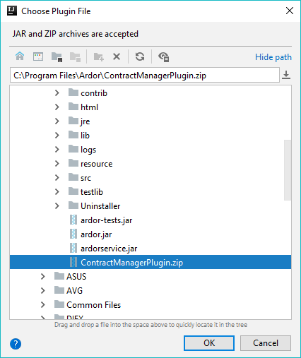The width and height of the screenshot is (301, 358).
Task: Toggle show hidden files and directories icon
Action: coord(163,56)
